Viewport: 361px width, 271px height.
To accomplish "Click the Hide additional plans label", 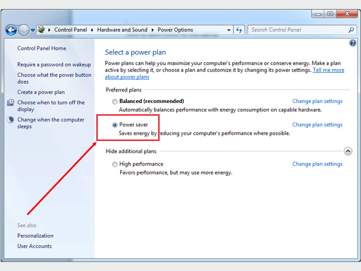I will [131, 151].
